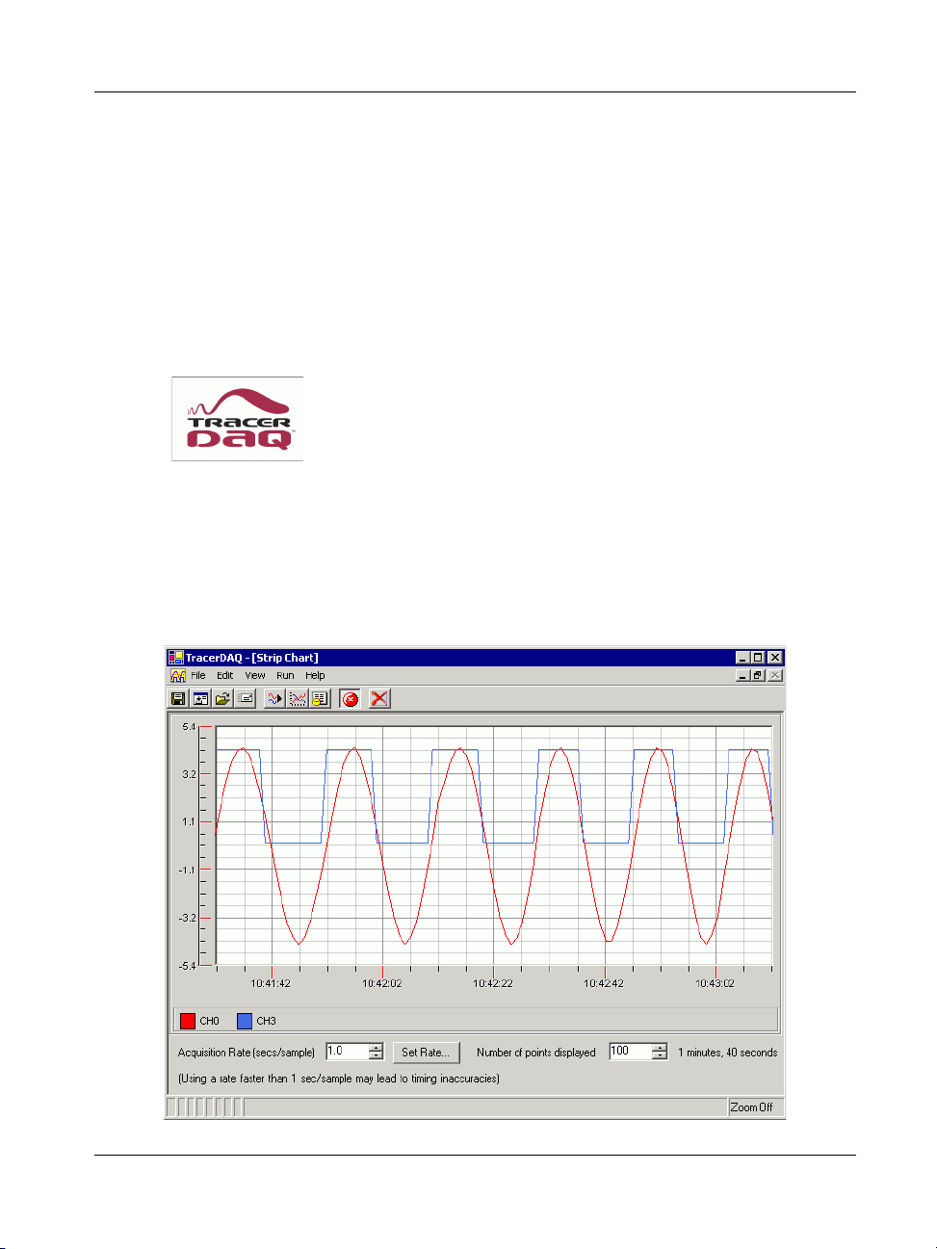Click the -1.1 y-axis label

[x=187, y=870]
